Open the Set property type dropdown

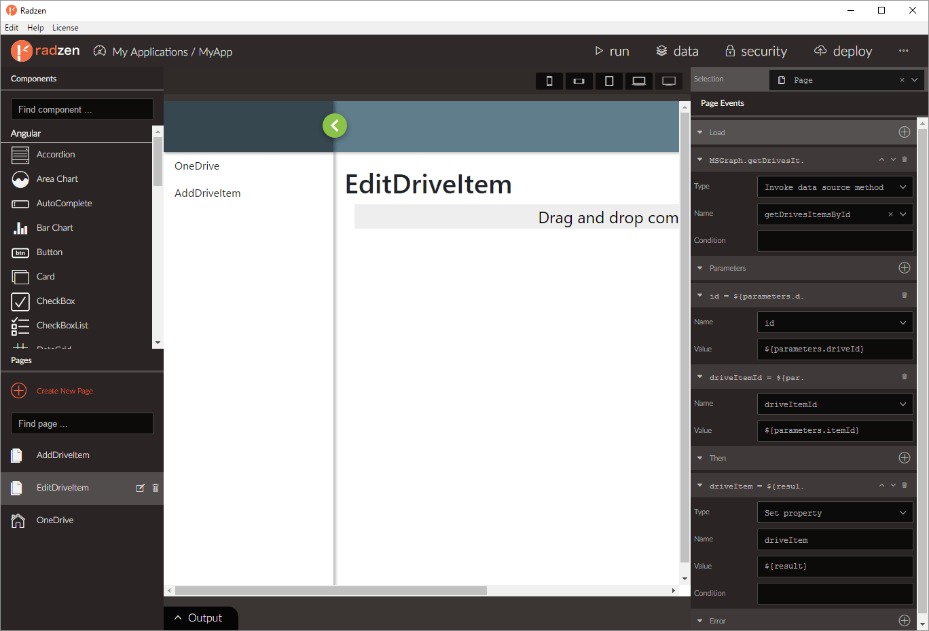(903, 513)
